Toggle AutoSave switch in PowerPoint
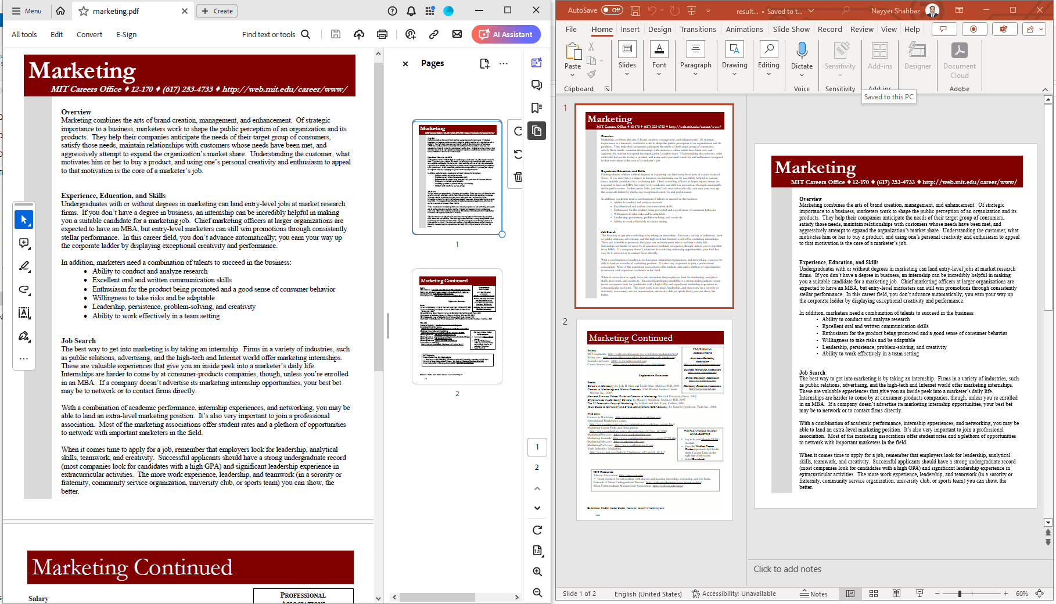This screenshot has width=1056, height=604. click(x=612, y=10)
